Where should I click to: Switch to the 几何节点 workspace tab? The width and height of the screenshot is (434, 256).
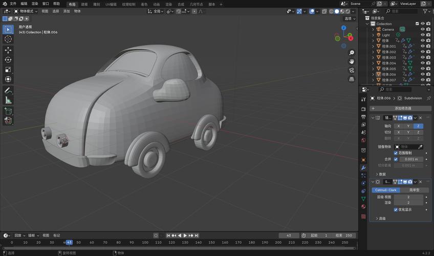196,5
